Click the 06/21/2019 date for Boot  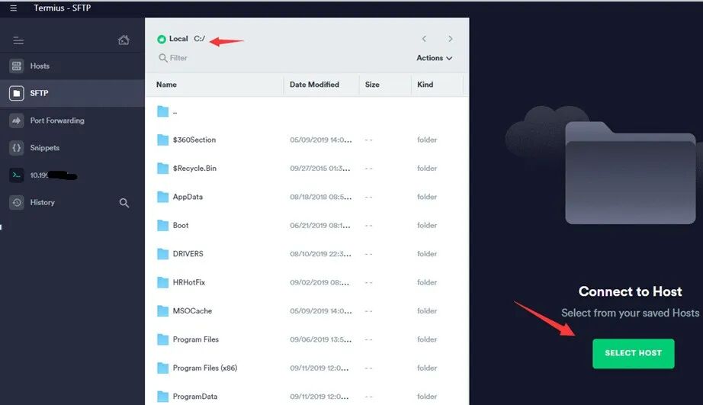[x=320, y=226]
